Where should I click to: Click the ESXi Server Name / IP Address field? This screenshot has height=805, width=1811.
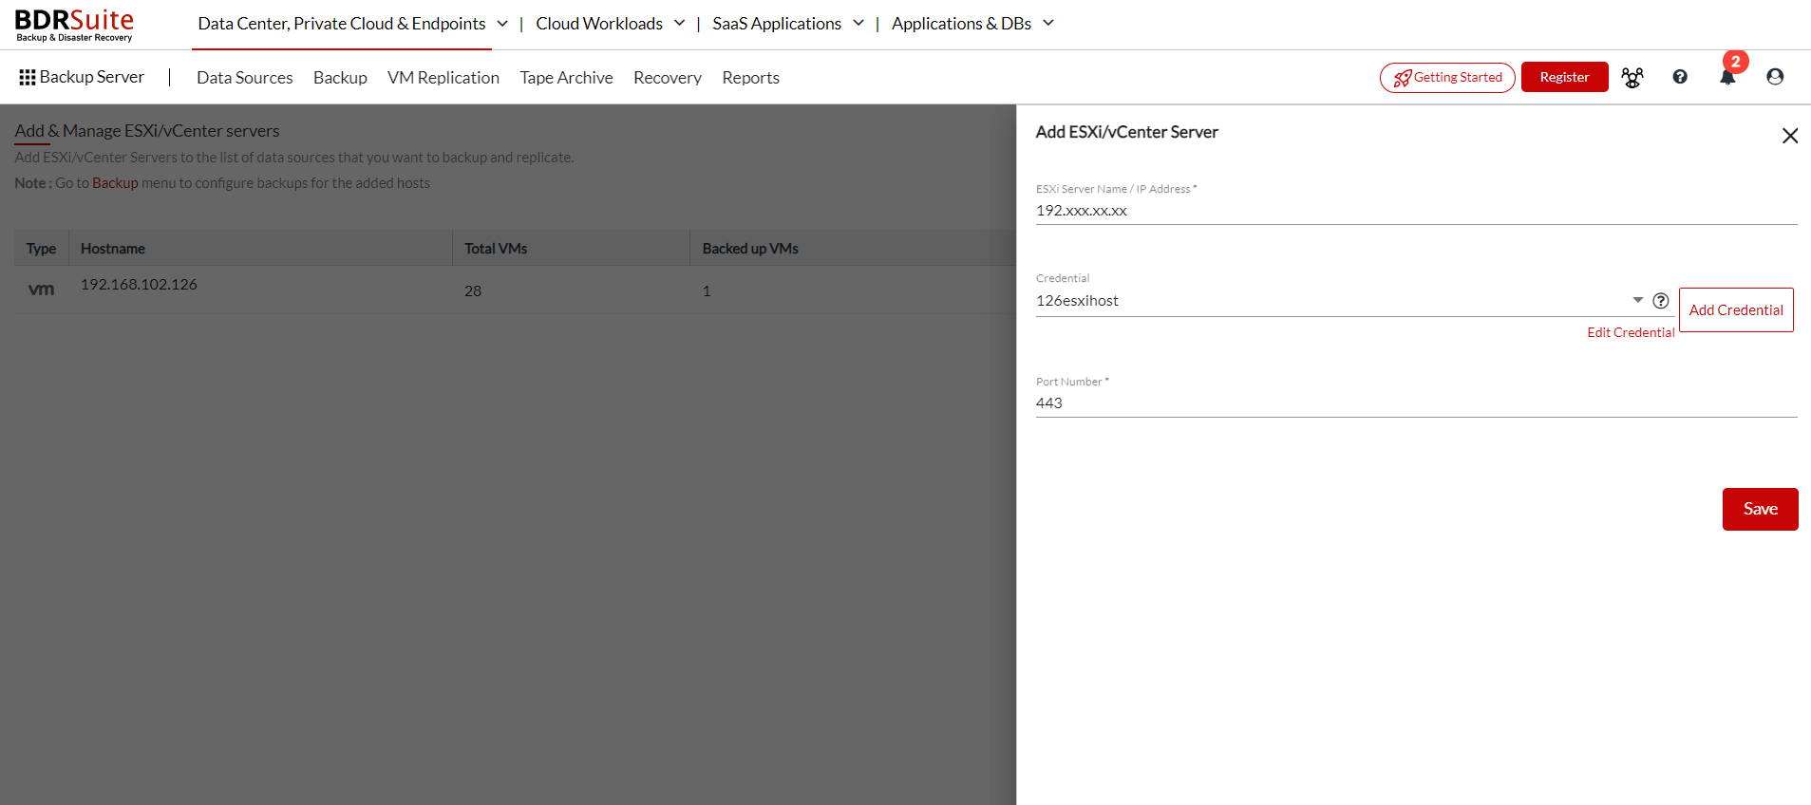(1416, 211)
